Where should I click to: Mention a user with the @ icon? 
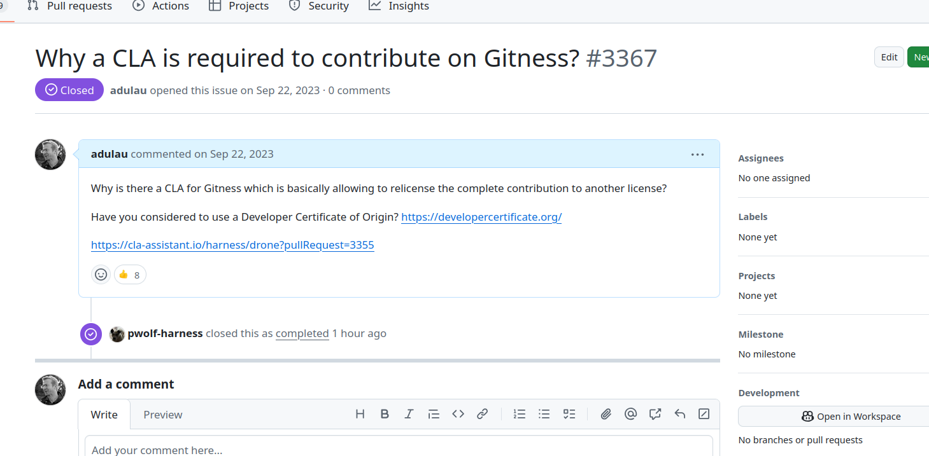630,414
